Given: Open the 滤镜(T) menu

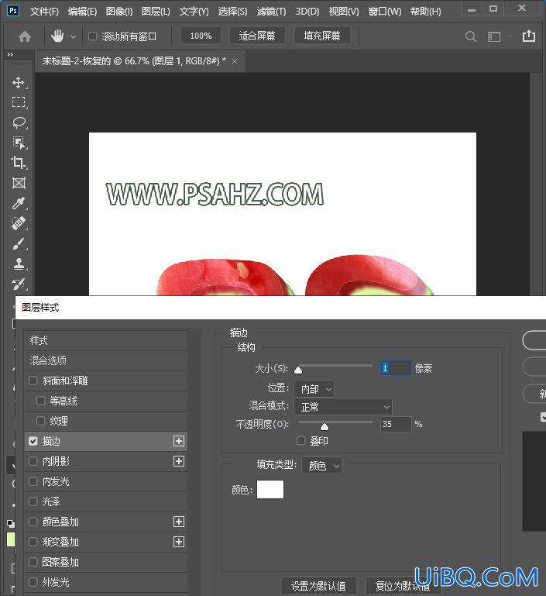Looking at the screenshot, I should coord(271,12).
